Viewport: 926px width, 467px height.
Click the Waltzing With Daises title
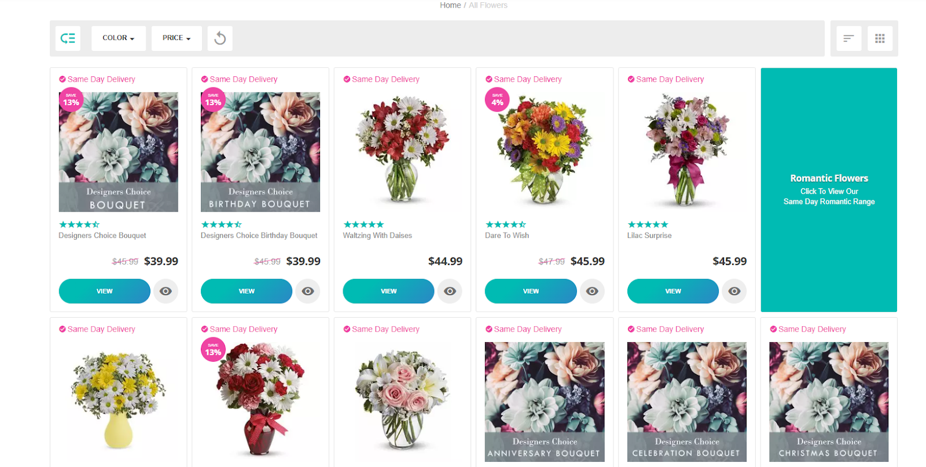(377, 236)
